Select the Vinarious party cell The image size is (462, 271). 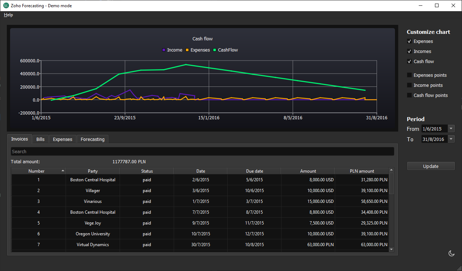pyautogui.click(x=93, y=201)
